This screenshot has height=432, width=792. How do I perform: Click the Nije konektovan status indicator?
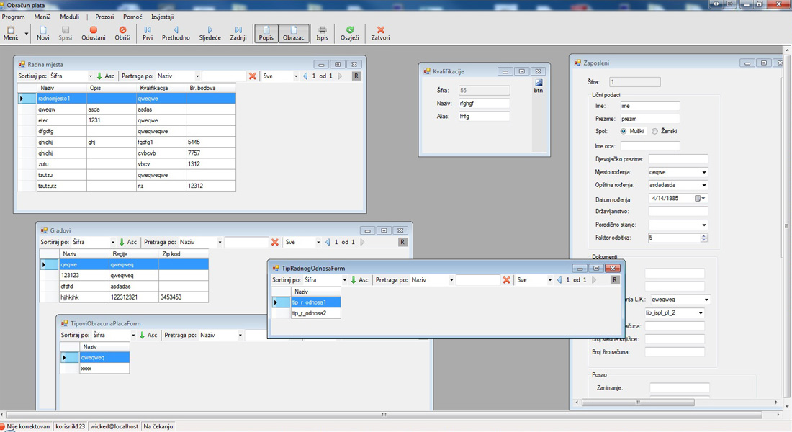(x=25, y=426)
